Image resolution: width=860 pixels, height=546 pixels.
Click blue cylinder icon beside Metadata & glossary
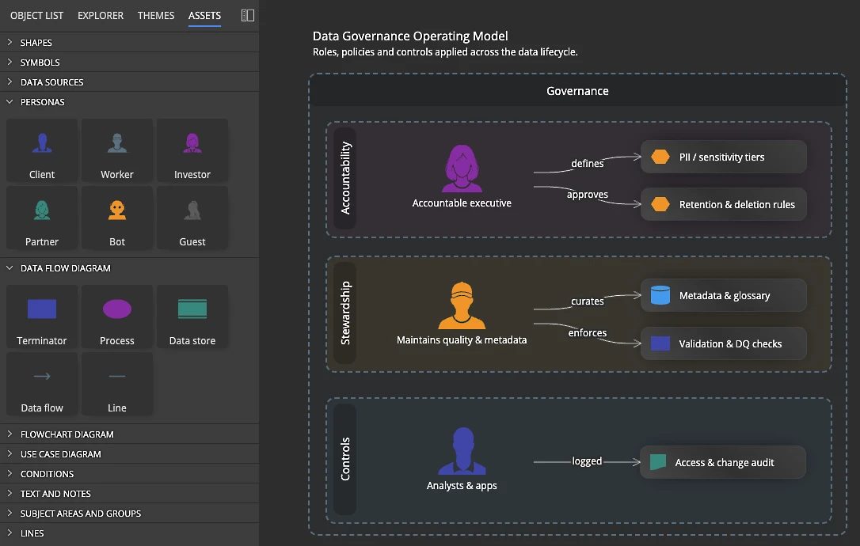click(x=660, y=295)
